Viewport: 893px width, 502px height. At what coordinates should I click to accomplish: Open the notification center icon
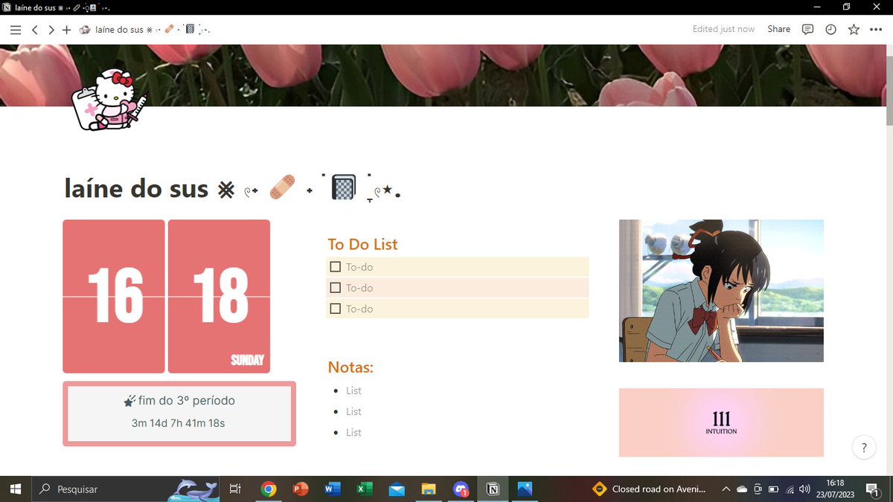[872, 489]
